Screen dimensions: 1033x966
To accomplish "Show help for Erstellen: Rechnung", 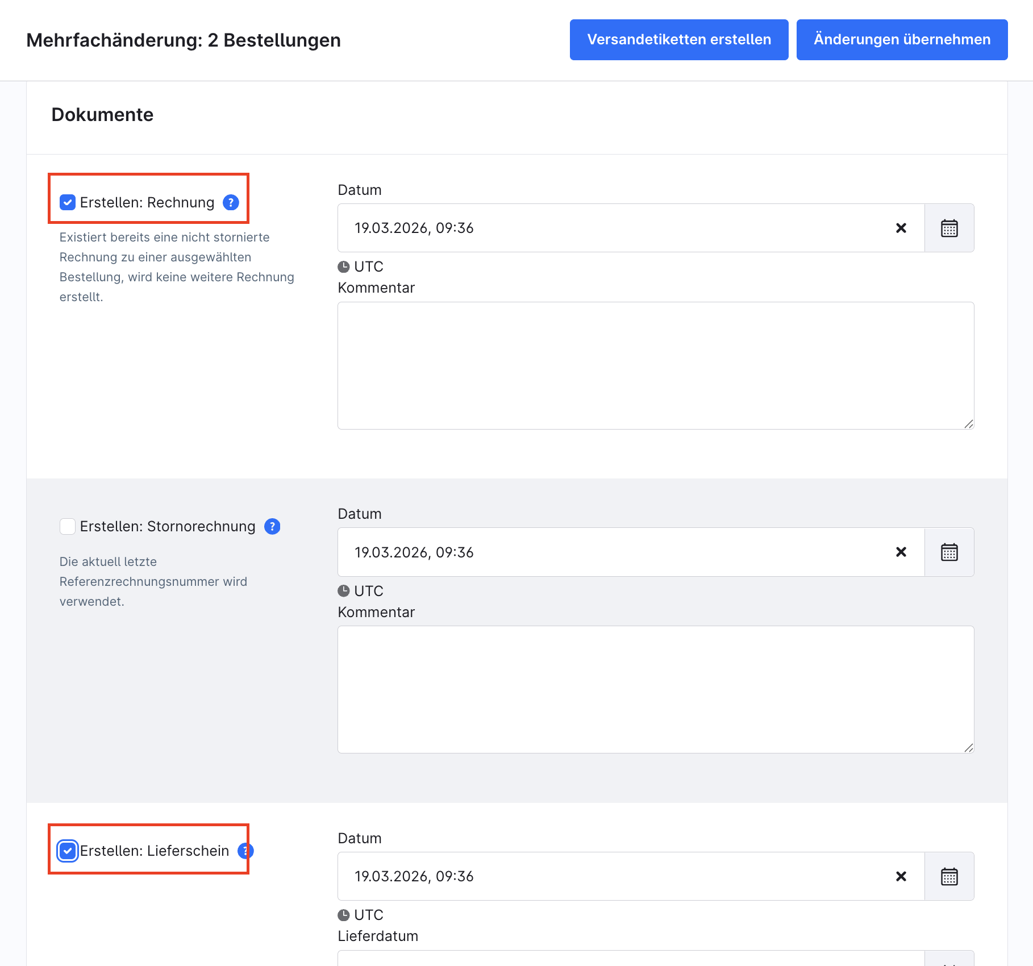I will pyautogui.click(x=231, y=202).
